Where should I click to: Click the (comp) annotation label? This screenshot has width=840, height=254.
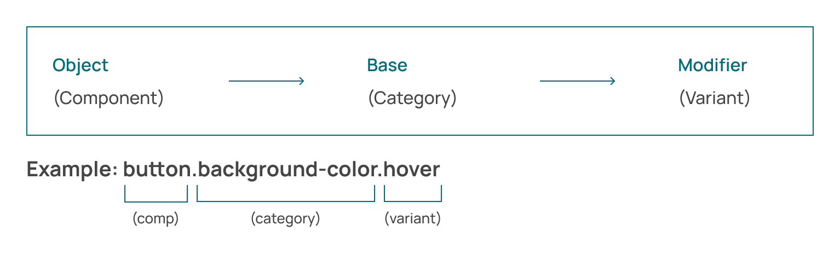(x=156, y=219)
